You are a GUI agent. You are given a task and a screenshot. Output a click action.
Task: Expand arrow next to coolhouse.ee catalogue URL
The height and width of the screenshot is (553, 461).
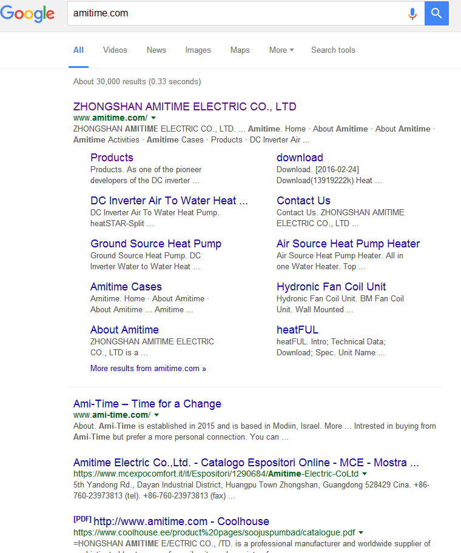point(361,533)
